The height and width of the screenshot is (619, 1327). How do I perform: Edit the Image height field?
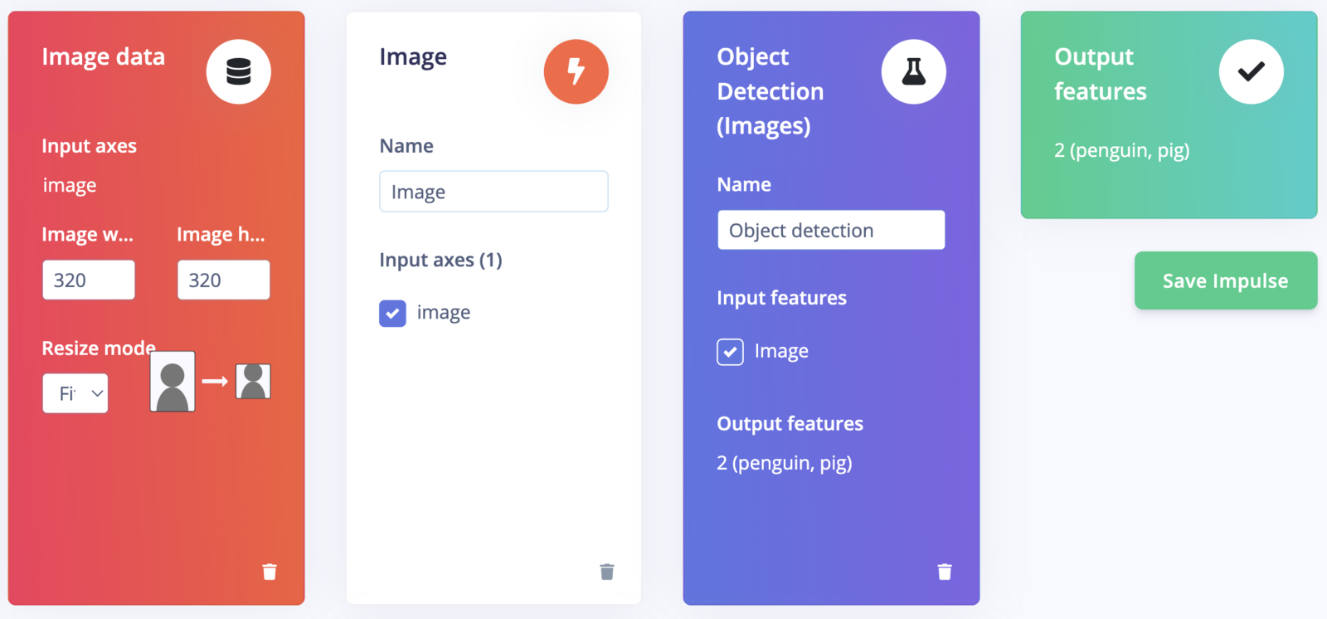point(224,280)
